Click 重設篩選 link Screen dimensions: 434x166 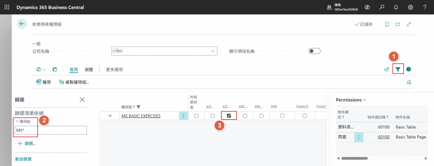[x=23, y=159]
